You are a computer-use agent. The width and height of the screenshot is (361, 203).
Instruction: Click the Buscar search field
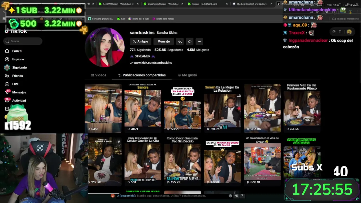(23, 41)
